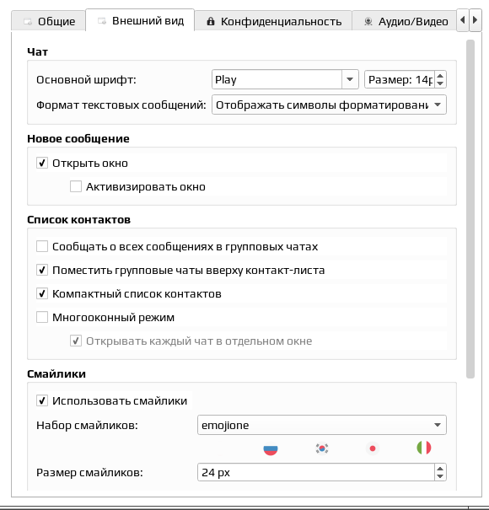Open the Конфиденциальность tab
Image resolution: width=489 pixels, height=510 pixels.
point(274,21)
